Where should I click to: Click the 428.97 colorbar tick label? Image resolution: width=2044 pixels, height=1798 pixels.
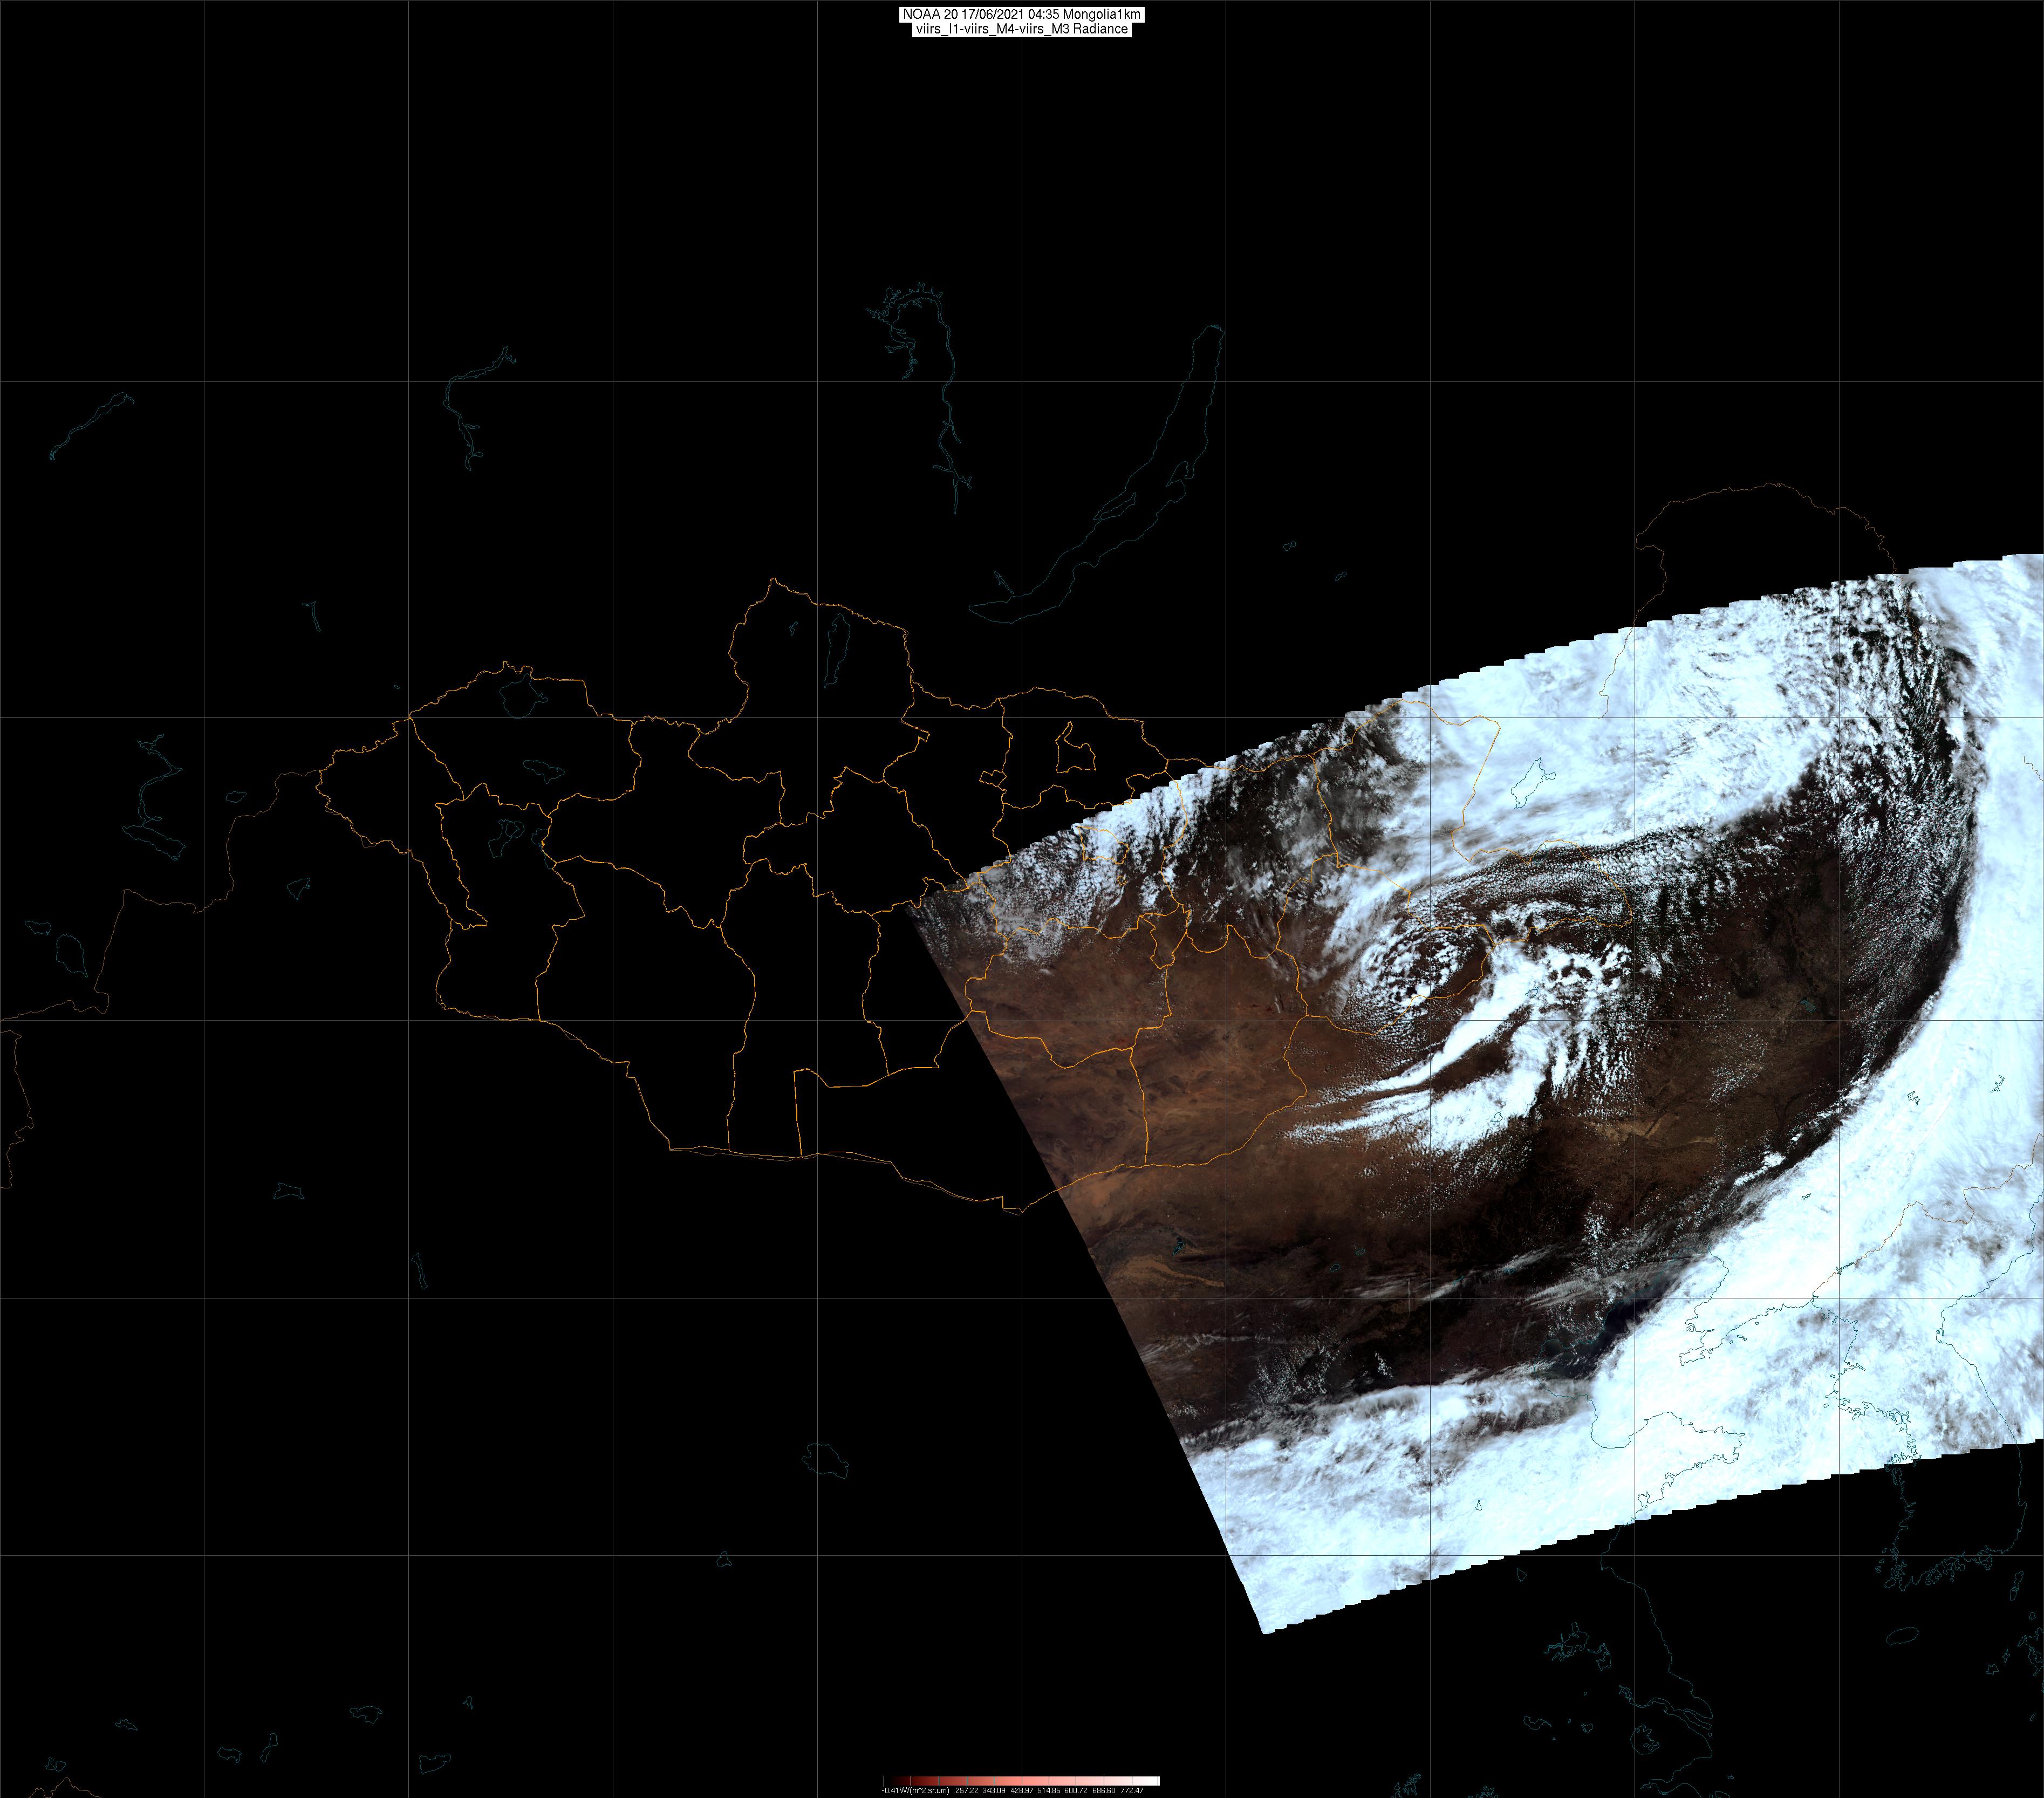click(x=1022, y=1791)
